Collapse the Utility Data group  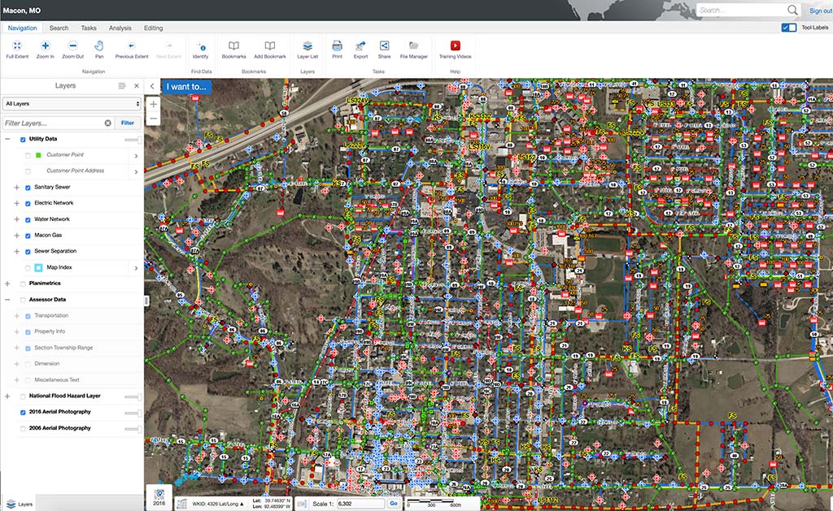pyautogui.click(x=7, y=139)
